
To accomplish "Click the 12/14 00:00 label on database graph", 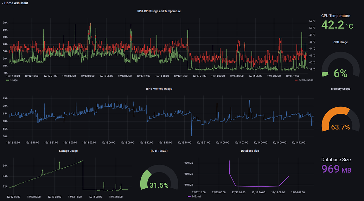I will [x=278, y=193].
